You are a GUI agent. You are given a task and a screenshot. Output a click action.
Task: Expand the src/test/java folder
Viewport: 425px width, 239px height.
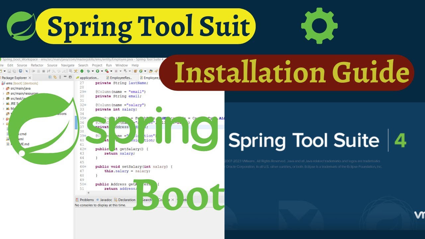click(3, 99)
